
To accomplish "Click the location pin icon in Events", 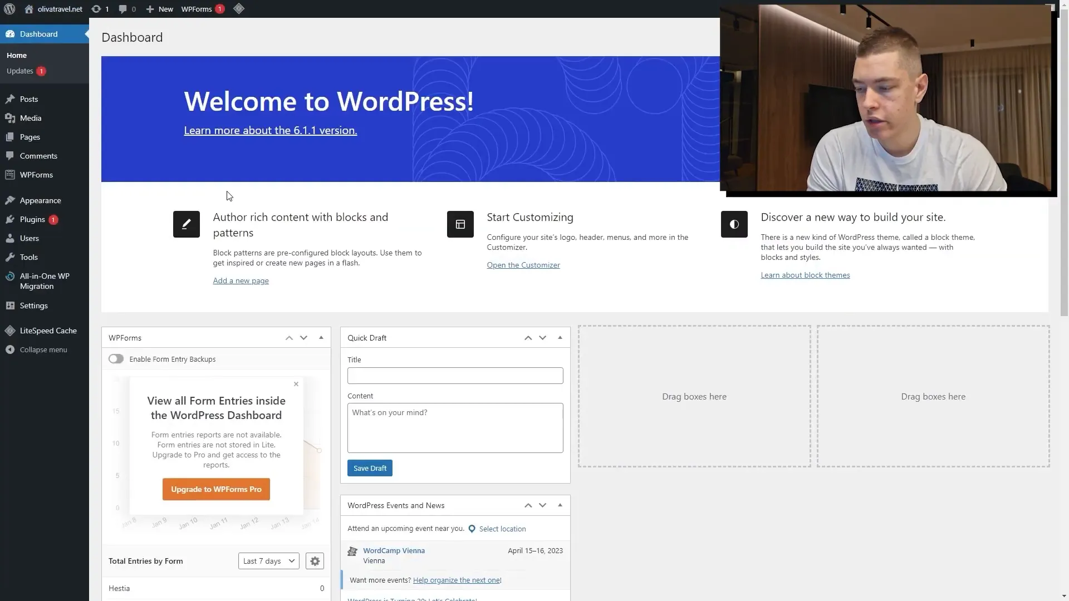I will [x=472, y=529].
